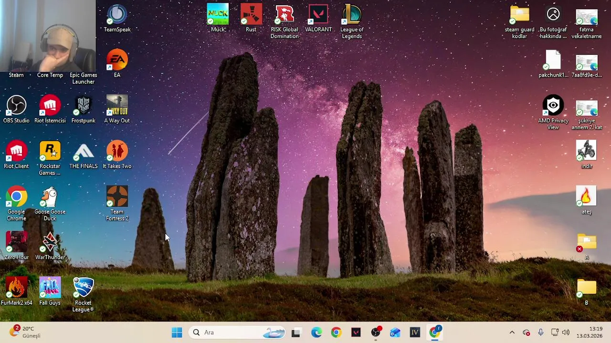Screen dimensions: 611x343
Task: Select the WarThunder desktop icon
Action: point(50,246)
